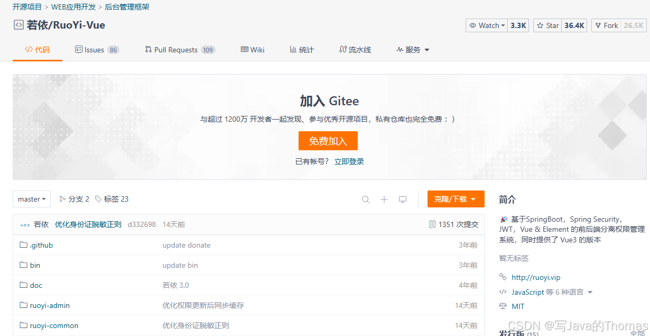Click the branch icon beside 分支 2
This screenshot has width=650, height=336.
[62, 199]
